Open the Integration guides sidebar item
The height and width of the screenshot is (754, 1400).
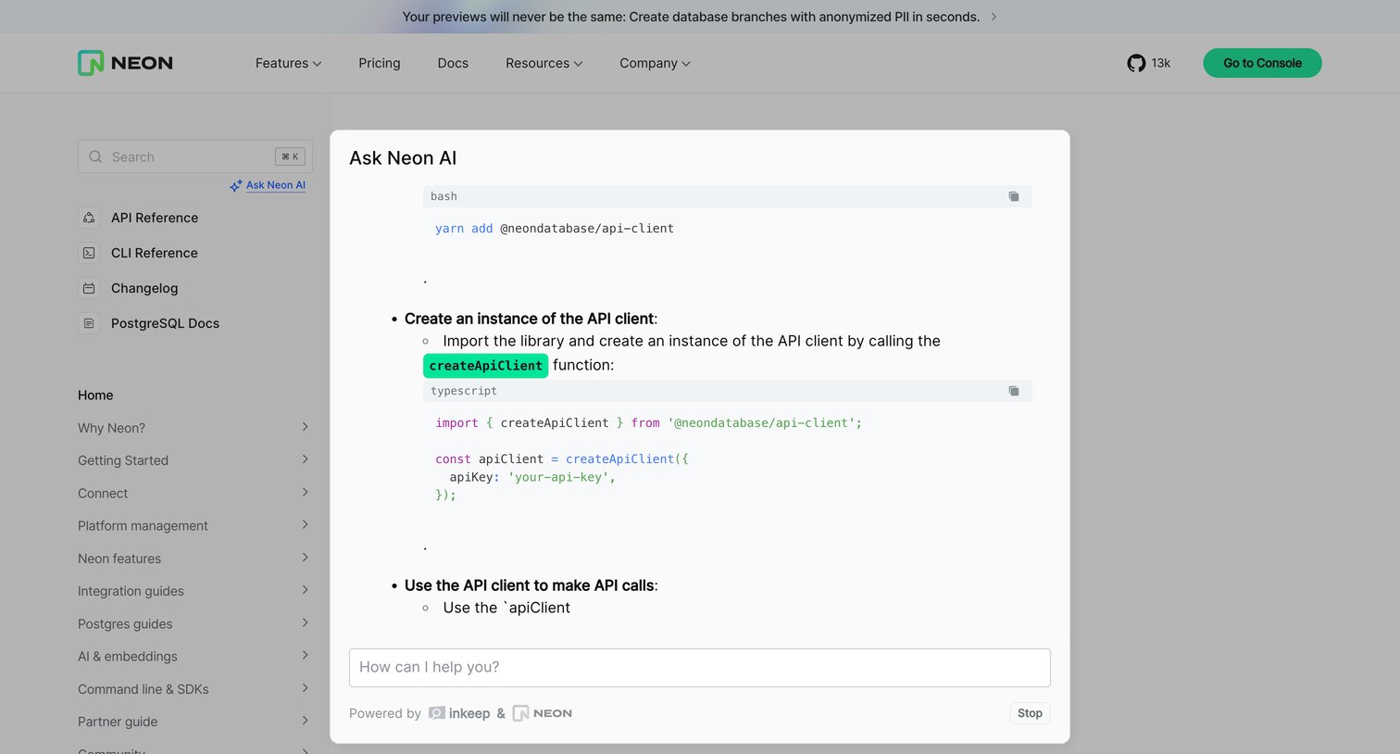click(x=131, y=591)
